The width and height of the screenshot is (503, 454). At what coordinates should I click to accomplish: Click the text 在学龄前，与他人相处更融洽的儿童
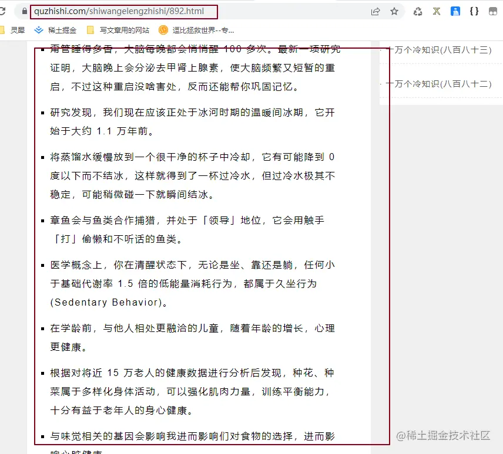(x=135, y=328)
